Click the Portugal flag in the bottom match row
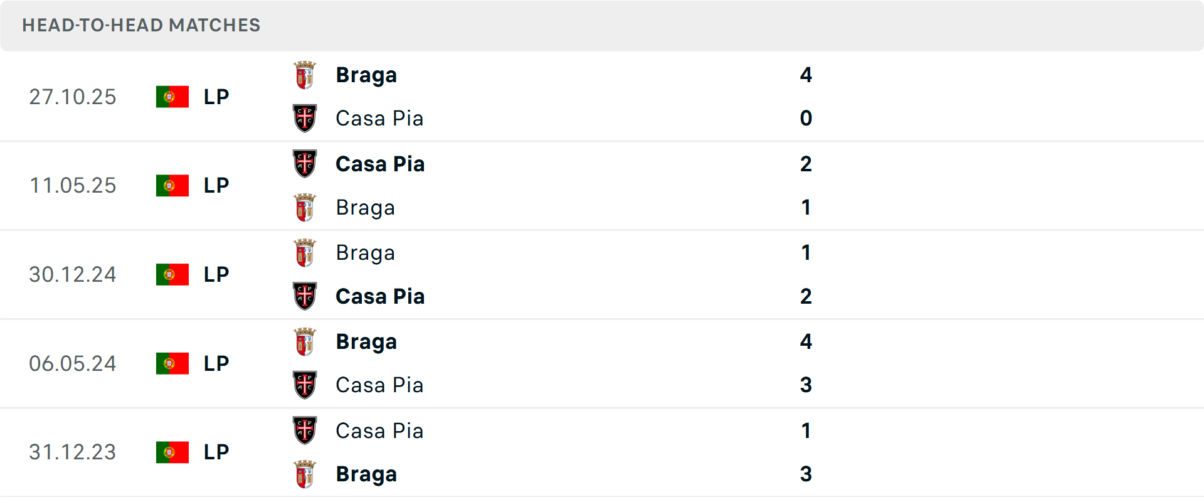 (172, 452)
